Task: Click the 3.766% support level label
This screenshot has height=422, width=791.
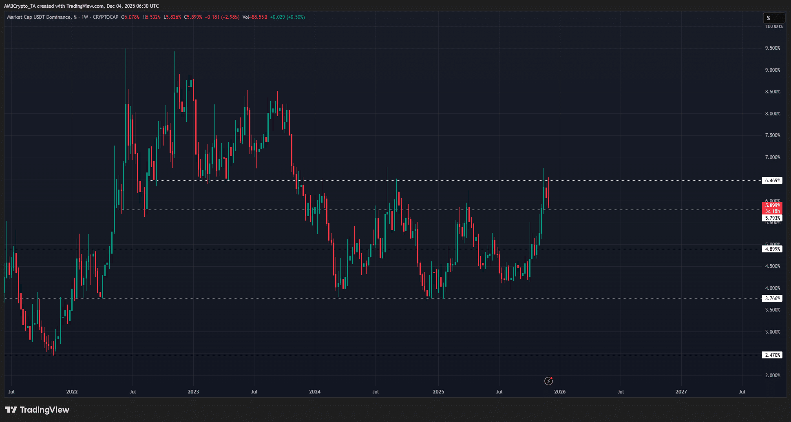Action: click(x=772, y=298)
